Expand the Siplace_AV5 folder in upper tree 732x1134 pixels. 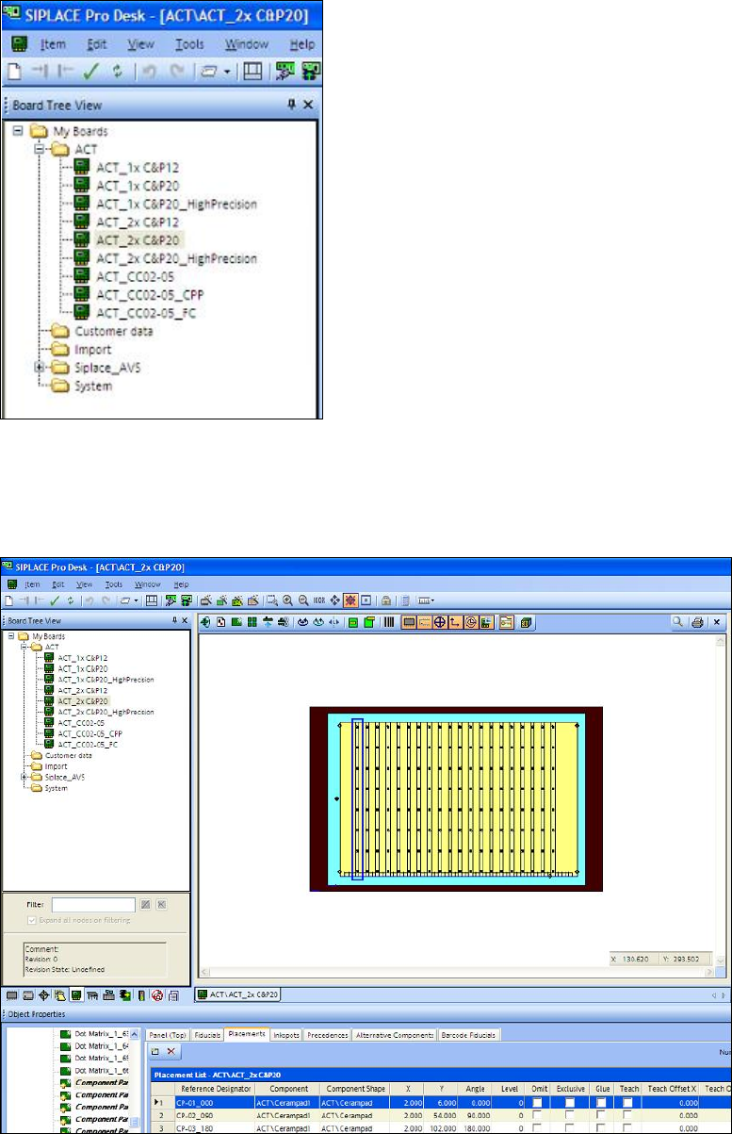click(x=40, y=367)
